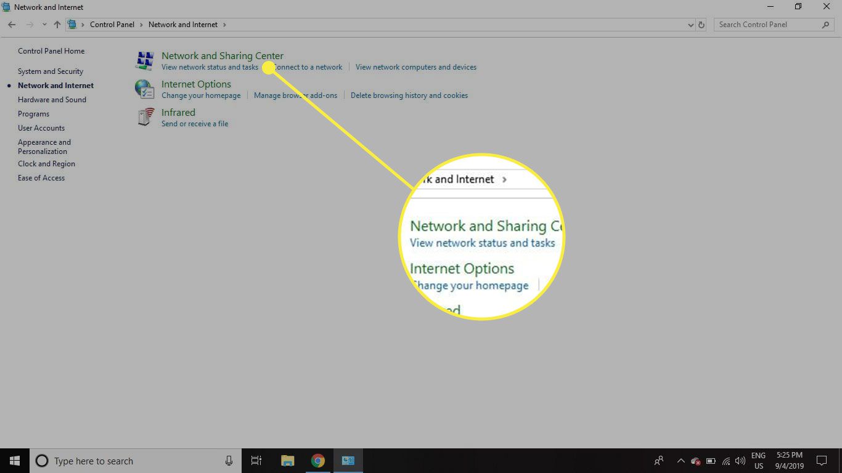This screenshot has height=473, width=842.
Task: Expand the chevron after Control Panel breadcrumb
Action: pos(141,25)
